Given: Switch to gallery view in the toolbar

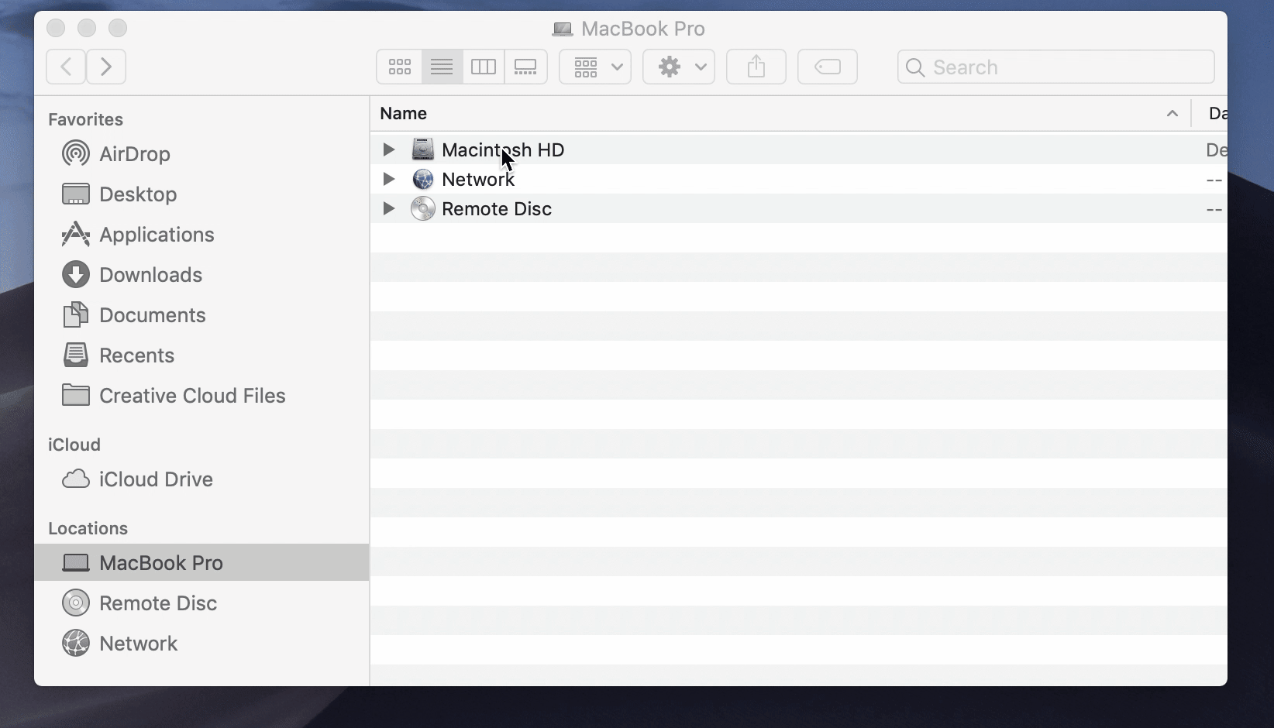Looking at the screenshot, I should tap(525, 67).
